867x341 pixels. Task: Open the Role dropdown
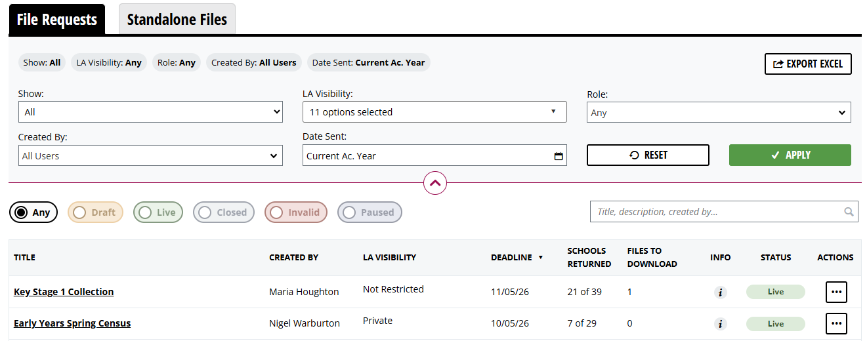tap(719, 112)
